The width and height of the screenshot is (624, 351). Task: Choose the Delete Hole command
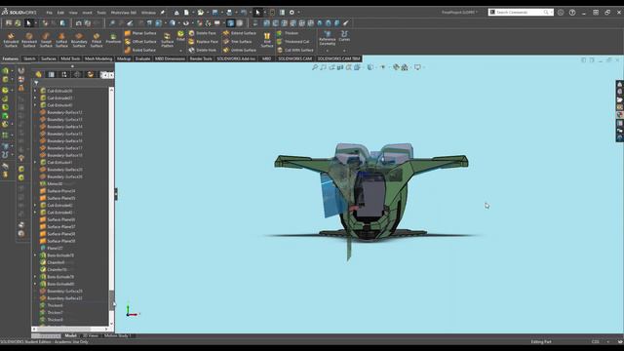tap(203, 50)
